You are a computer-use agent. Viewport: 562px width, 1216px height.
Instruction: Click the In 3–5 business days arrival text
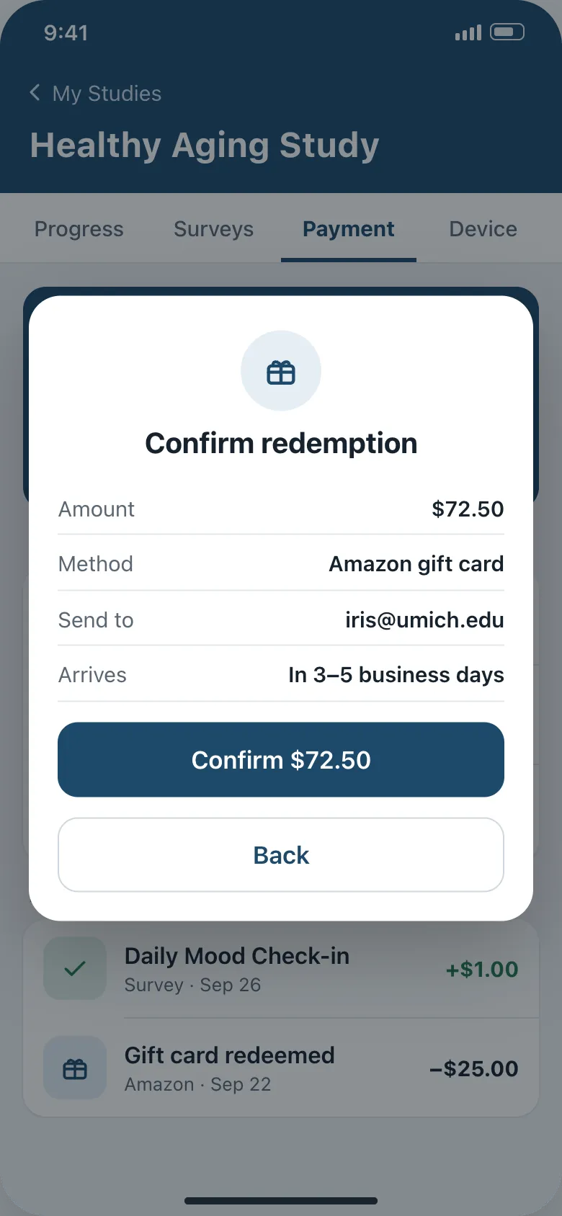pyautogui.click(x=396, y=675)
